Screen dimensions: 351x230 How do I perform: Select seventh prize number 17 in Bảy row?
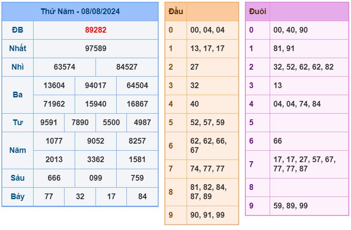tap(111, 197)
